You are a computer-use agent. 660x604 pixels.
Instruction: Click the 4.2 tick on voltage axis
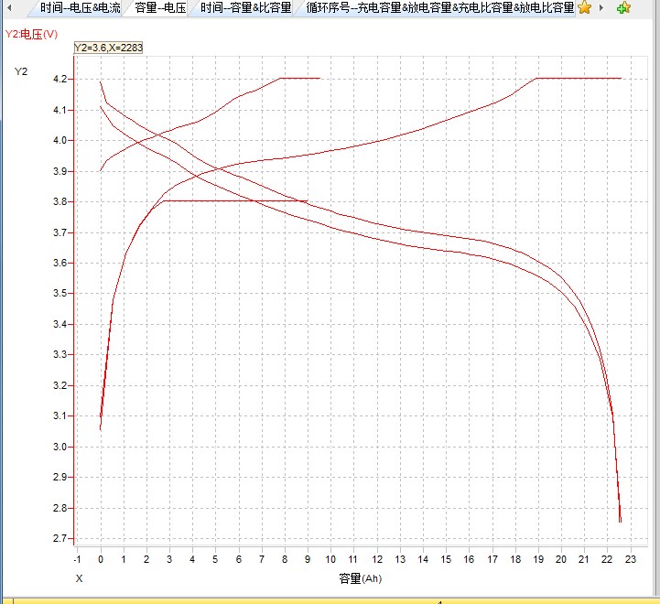[60, 80]
